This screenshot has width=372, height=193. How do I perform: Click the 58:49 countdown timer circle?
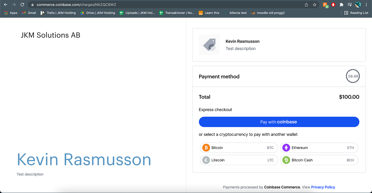point(353,76)
